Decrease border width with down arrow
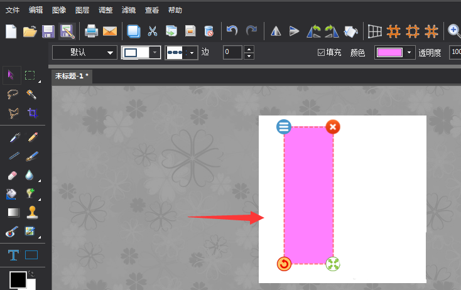Image resolution: width=461 pixels, height=290 pixels. click(x=249, y=56)
